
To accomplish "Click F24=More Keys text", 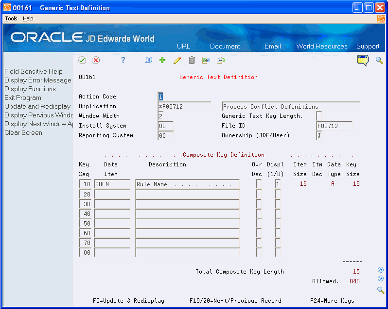I will point(332,301).
